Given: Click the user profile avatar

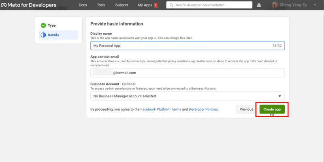Looking at the screenshot, I should click(x=275, y=5).
